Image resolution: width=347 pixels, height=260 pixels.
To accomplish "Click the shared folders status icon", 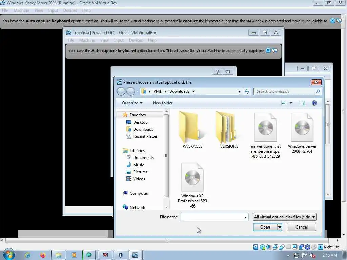I will 288,247.
